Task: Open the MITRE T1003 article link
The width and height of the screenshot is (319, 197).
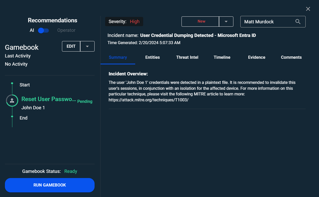Action: coord(149,100)
